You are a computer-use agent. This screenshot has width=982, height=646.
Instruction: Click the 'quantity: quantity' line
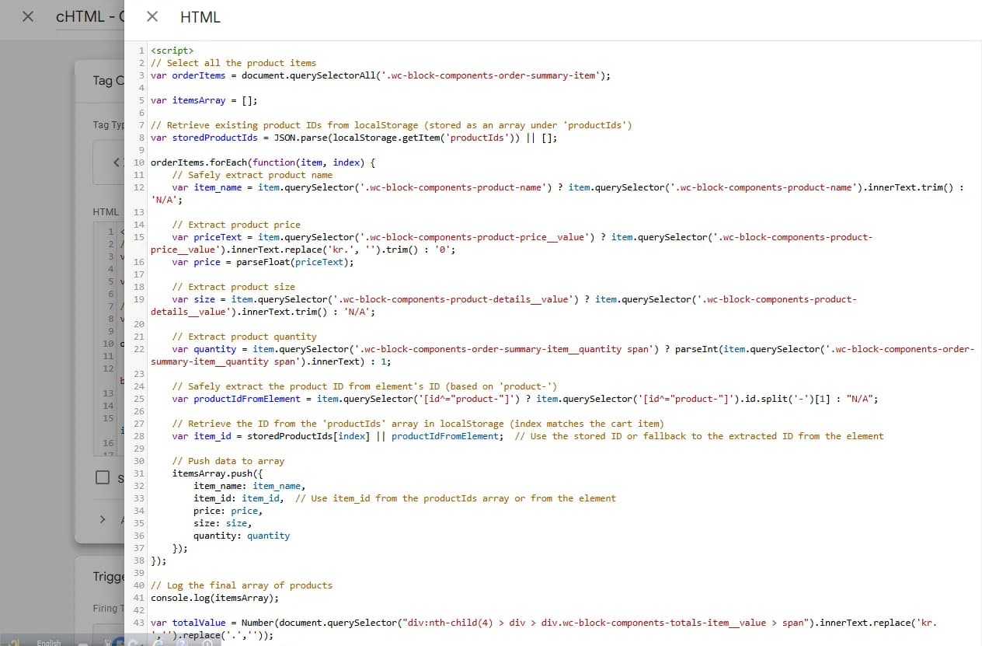(x=242, y=536)
